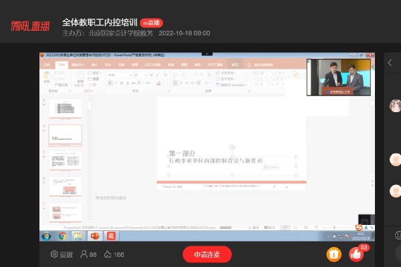Screen dimensions: 401x267
Task: Open the 设置 settings gear
Action: click(55, 254)
